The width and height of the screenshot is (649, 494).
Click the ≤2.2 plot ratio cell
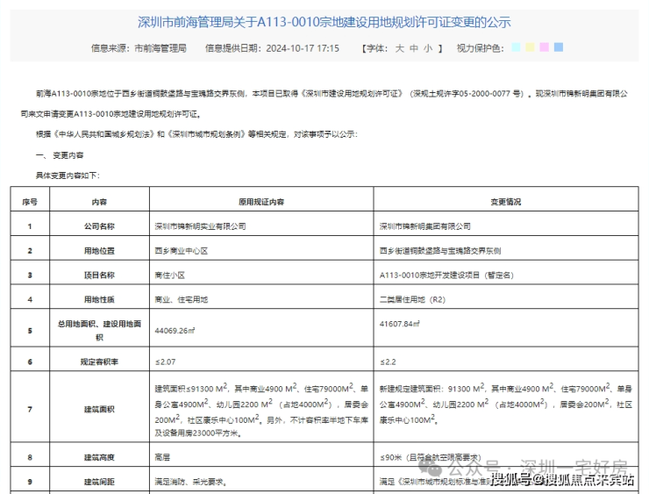tap(388, 362)
